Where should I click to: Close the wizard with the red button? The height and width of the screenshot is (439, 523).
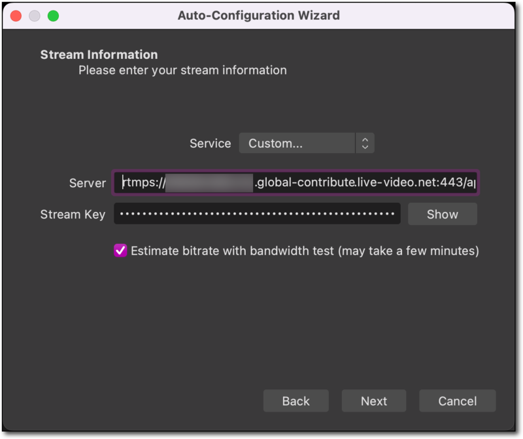16,15
